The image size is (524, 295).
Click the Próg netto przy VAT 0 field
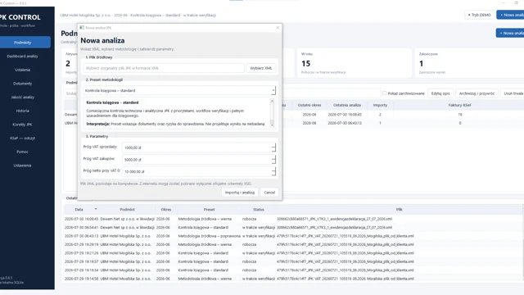click(197, 171)
